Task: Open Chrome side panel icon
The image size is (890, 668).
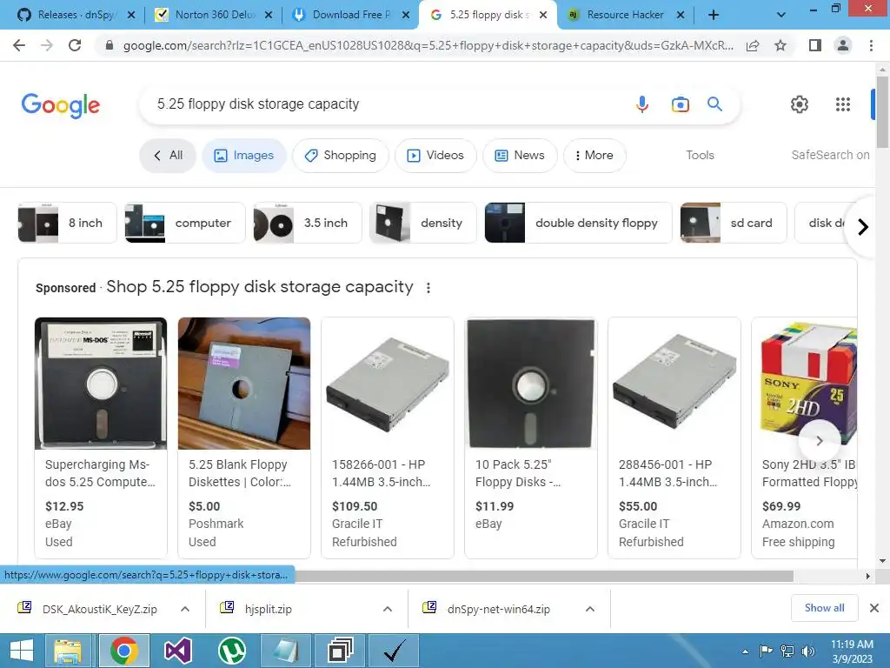Action: 815,45
